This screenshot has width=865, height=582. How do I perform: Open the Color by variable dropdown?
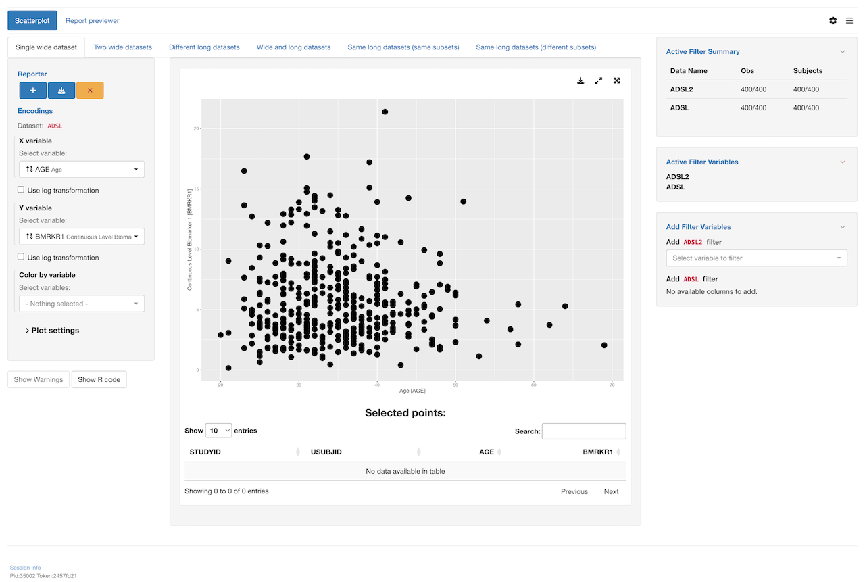tap(82, 304)
